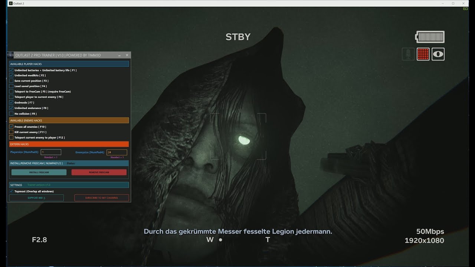Click the SETTINGS header label
The image size is (475, 267).
(x=16, y=185)
